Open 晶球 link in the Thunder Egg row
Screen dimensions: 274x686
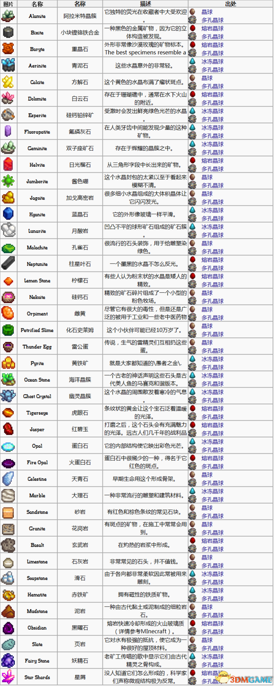pyautogui.click(x=207, y=343)
